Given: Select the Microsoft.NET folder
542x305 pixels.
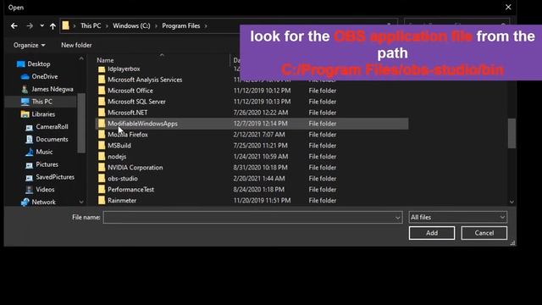Looking at the screenshot, I should 127,113.
